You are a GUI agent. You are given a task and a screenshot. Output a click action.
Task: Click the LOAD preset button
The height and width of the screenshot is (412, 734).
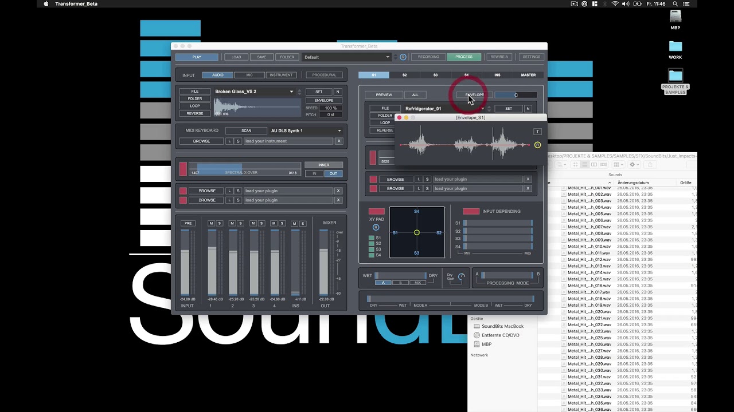(236, 57)
